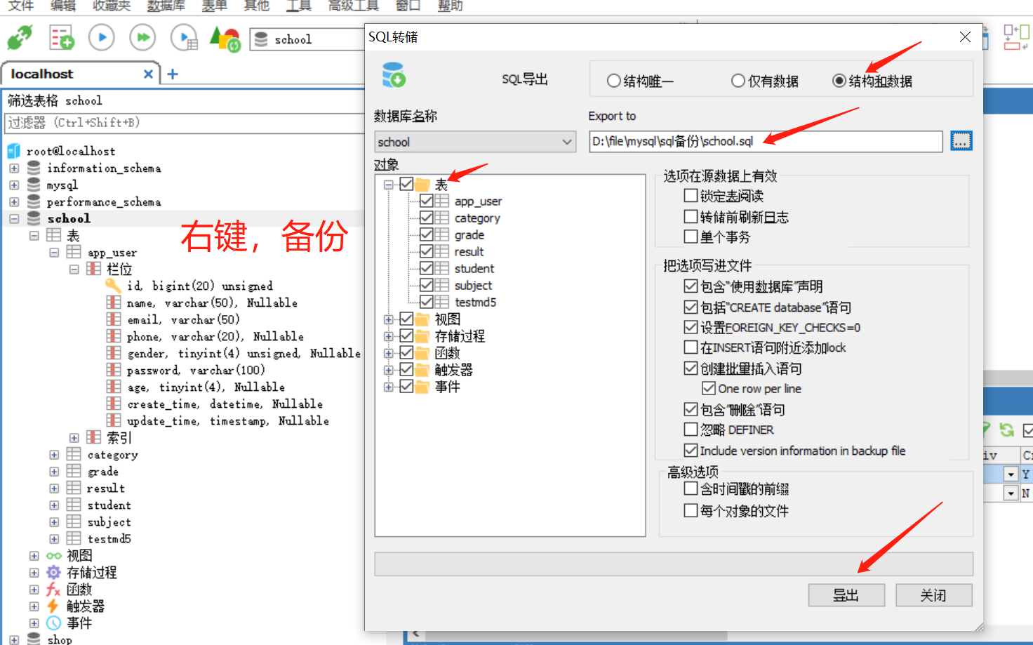Expand the 触发器 node in dump objects tree

(388, 370)
